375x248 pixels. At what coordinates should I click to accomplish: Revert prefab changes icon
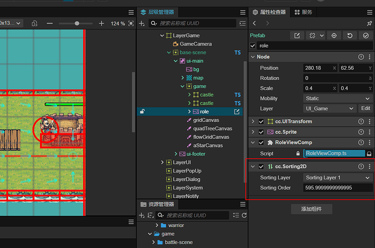(349, 36)
